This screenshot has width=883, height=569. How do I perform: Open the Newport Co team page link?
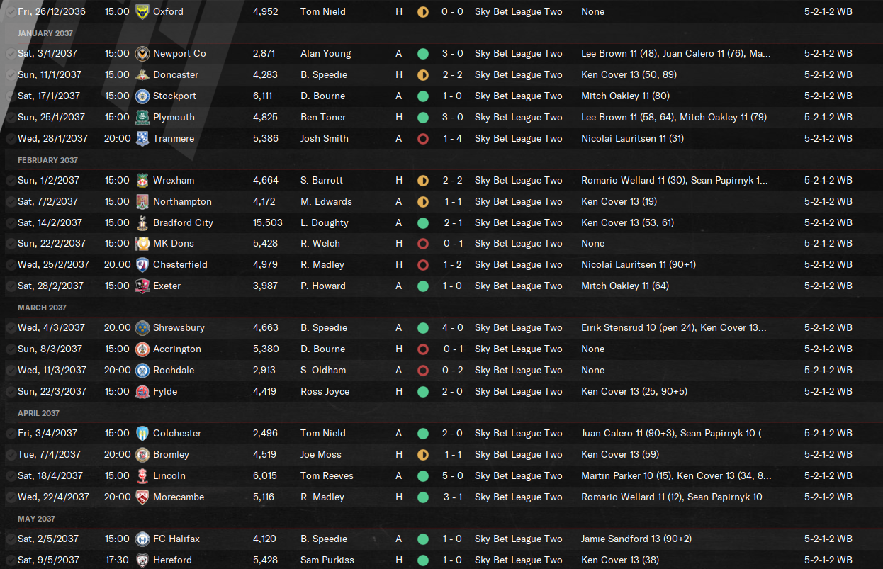tap(179, 54)
